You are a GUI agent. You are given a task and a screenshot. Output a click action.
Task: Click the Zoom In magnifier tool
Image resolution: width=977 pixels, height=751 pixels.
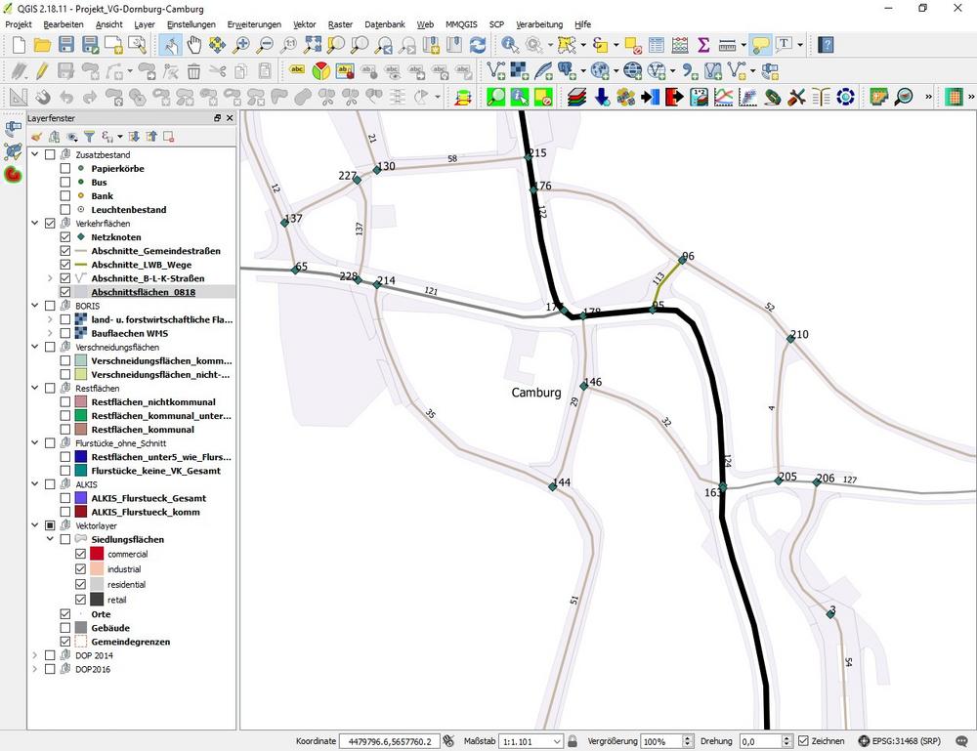click(241, 45)
